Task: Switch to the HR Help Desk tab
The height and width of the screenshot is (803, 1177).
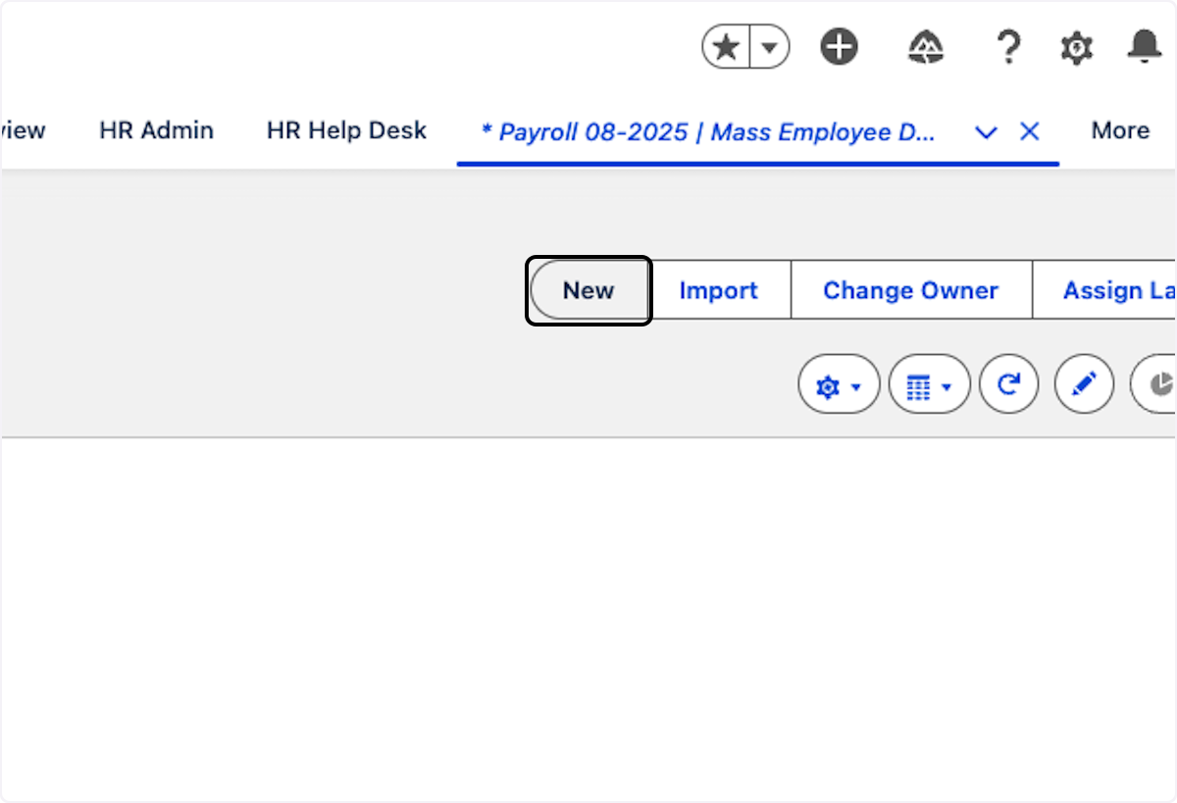Action: [346, 130]
